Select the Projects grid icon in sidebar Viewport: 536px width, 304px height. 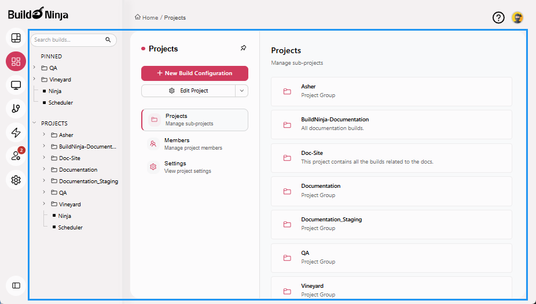click(x=16, y=61)
